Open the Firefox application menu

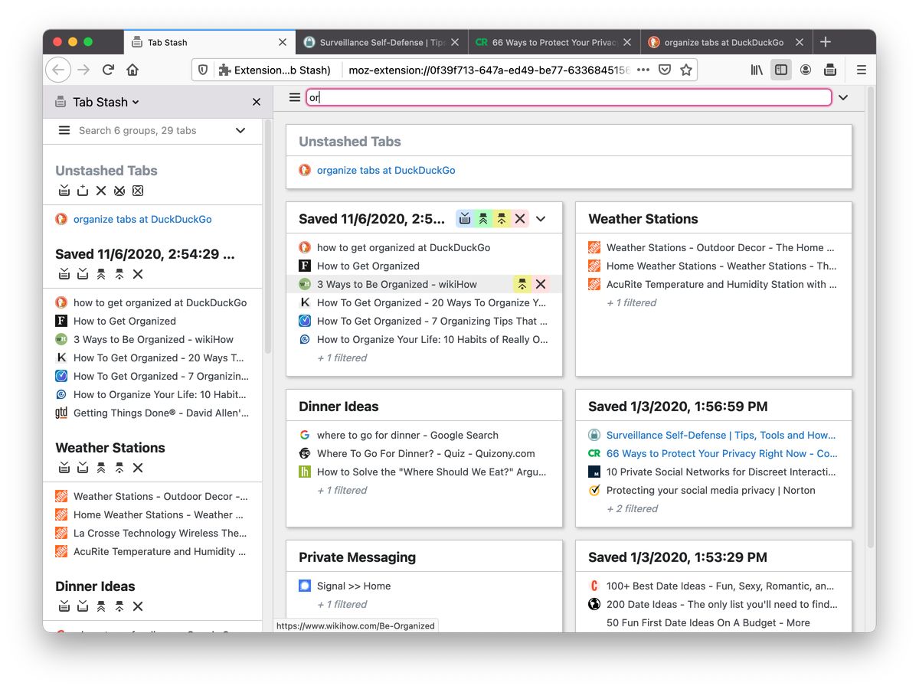pos(861,69)
